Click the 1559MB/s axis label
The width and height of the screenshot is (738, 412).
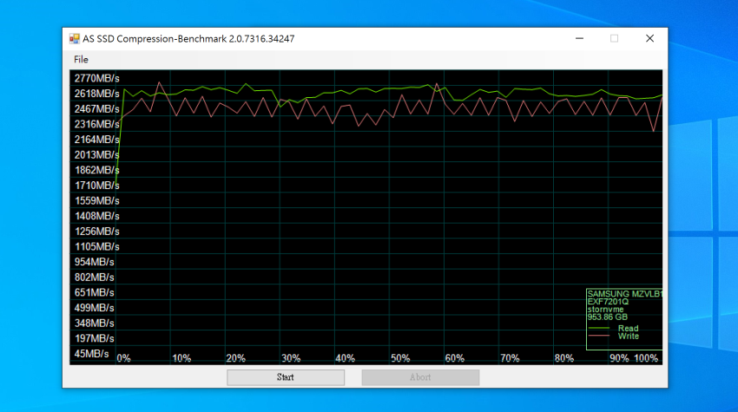pyautogui.click(x=97, y=201)
